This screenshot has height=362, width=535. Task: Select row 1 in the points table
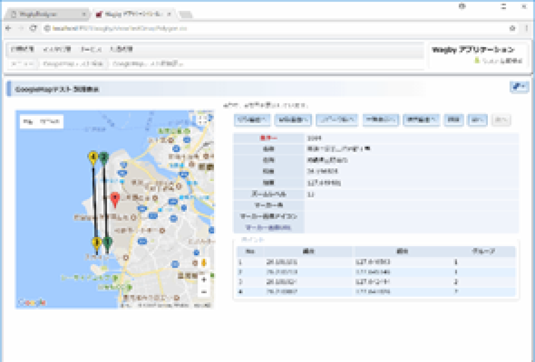tap(376, 262)
